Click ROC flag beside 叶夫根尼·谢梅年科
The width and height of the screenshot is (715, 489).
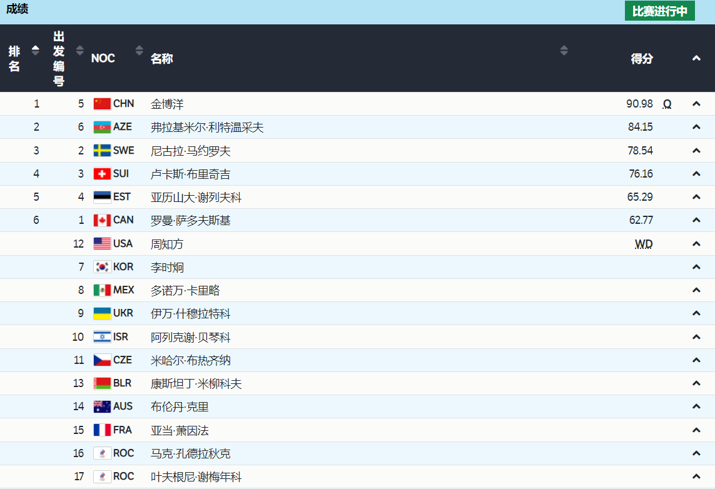coord(102,476)
